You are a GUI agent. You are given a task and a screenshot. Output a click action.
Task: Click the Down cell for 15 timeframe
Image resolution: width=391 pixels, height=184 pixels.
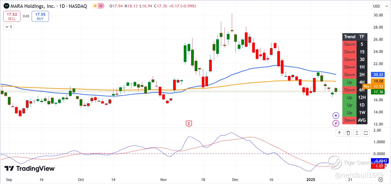(349, 52)
